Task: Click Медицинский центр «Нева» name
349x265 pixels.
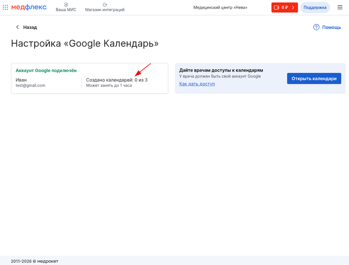Action: [220, 7]
